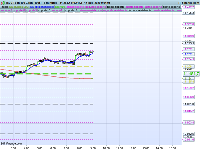Click the © IT-Finance.com copyright text

pyautogui.click(x=11, y=143)
